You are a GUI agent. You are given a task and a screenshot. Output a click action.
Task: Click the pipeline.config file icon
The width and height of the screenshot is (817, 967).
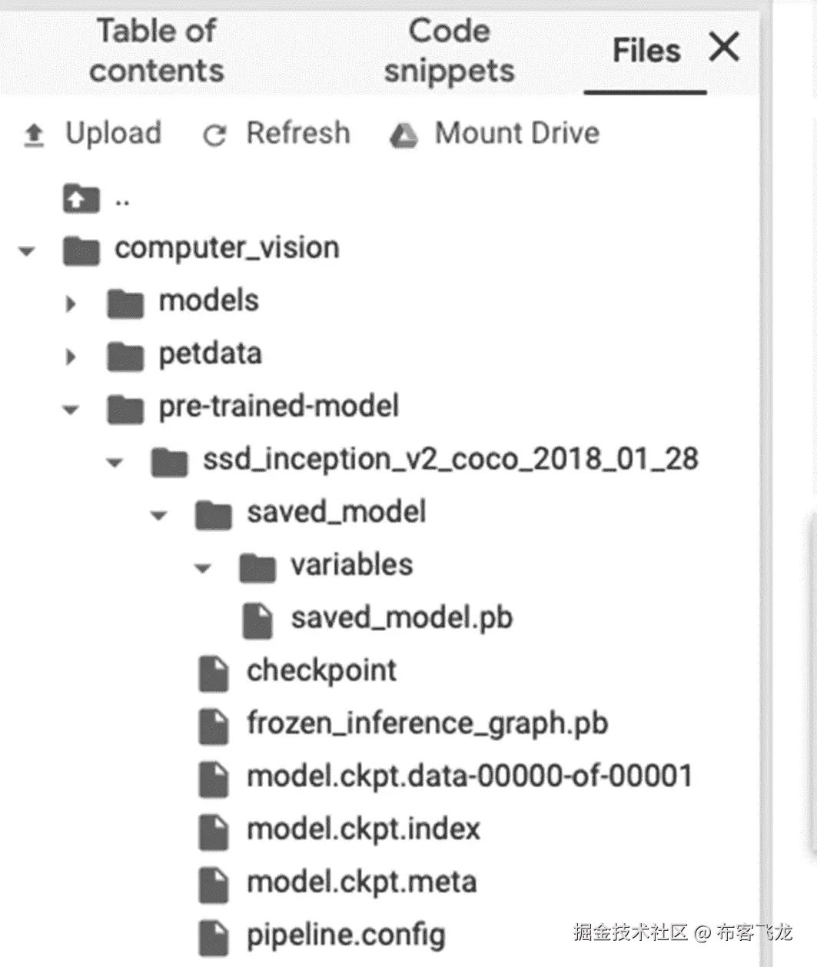tap(214, 938)
